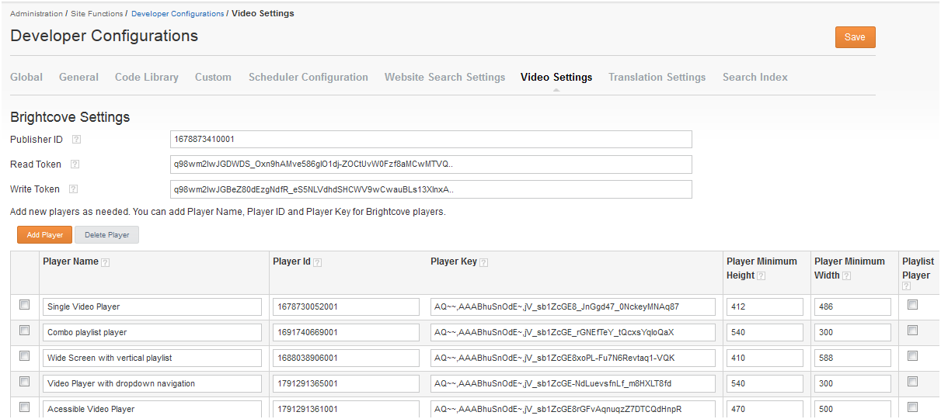This screenshot has width=941, height=419.
Task: Select the Video Settings tab
Action: 556,78
